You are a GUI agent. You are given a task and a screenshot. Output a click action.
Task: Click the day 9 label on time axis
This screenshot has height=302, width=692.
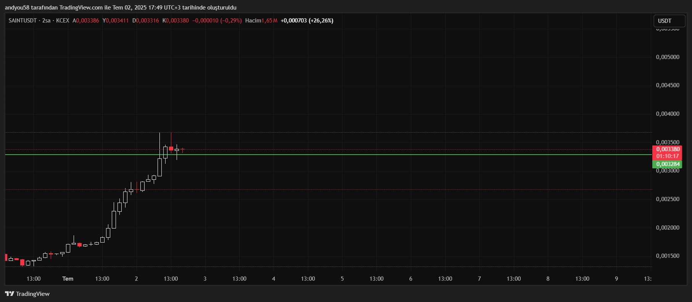[x=616, y=279]
